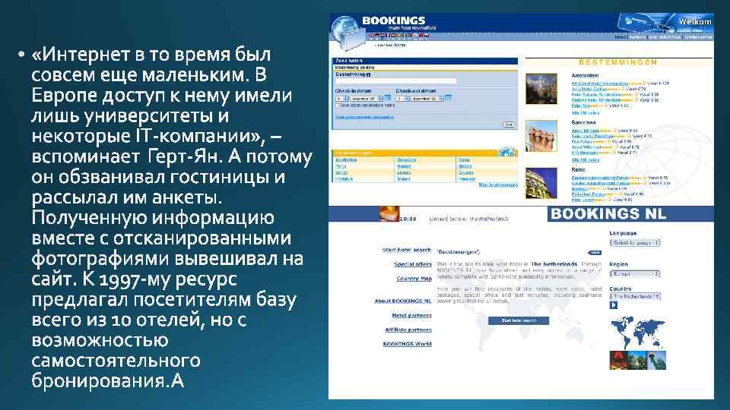Screen dimensions: 730x410
Task: Click the Partners item in the top navigation
Action: click(x=637, y=37)
